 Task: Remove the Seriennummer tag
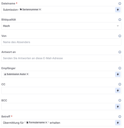[40, 9]
